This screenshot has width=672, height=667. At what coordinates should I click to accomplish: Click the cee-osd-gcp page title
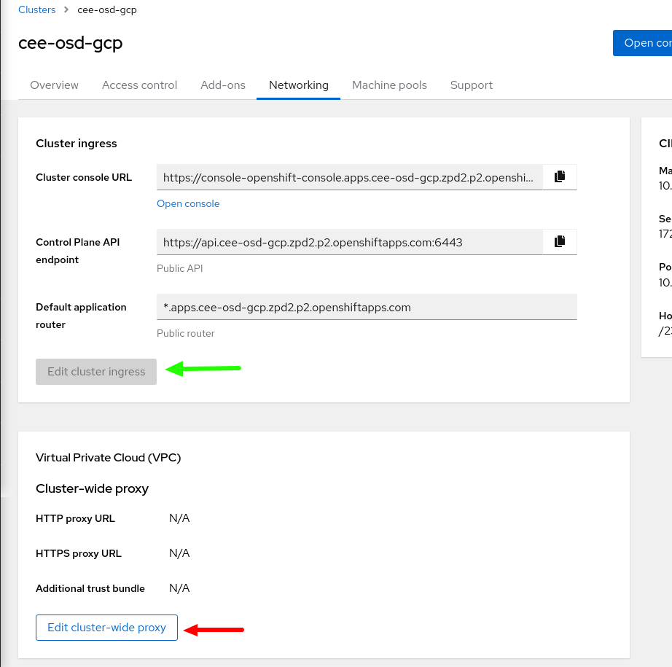tap(70, 43)
